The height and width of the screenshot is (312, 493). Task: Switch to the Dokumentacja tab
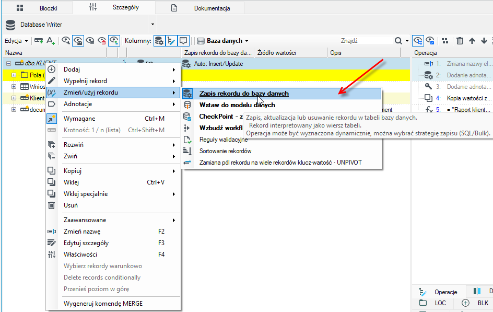[201, 8]
